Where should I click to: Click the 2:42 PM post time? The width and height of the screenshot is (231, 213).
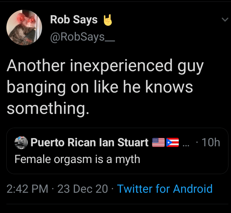[x=27, y=189]
